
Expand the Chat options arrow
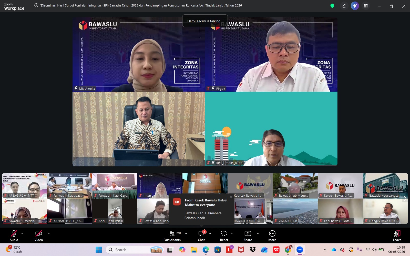210,233
